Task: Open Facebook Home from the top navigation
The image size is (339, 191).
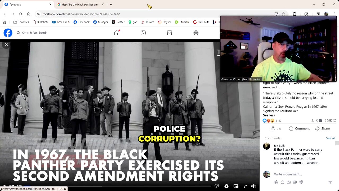Action: pyautogui.click(x=117, y=33)
